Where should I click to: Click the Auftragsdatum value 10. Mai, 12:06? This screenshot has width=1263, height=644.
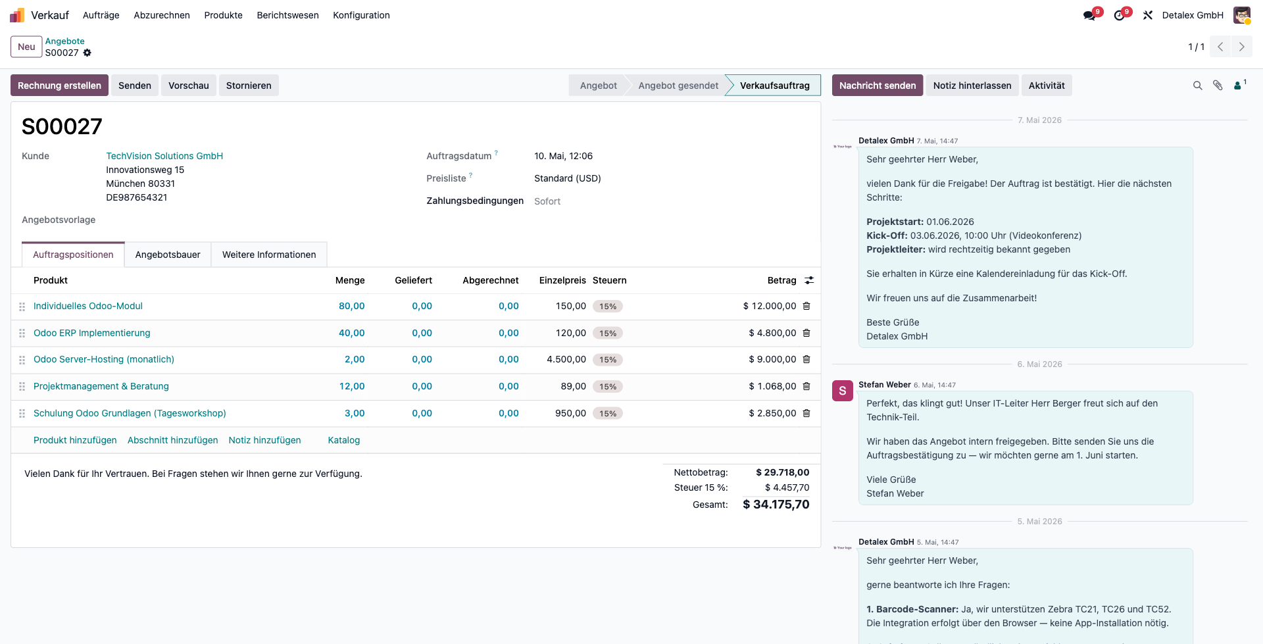[564, 156]
